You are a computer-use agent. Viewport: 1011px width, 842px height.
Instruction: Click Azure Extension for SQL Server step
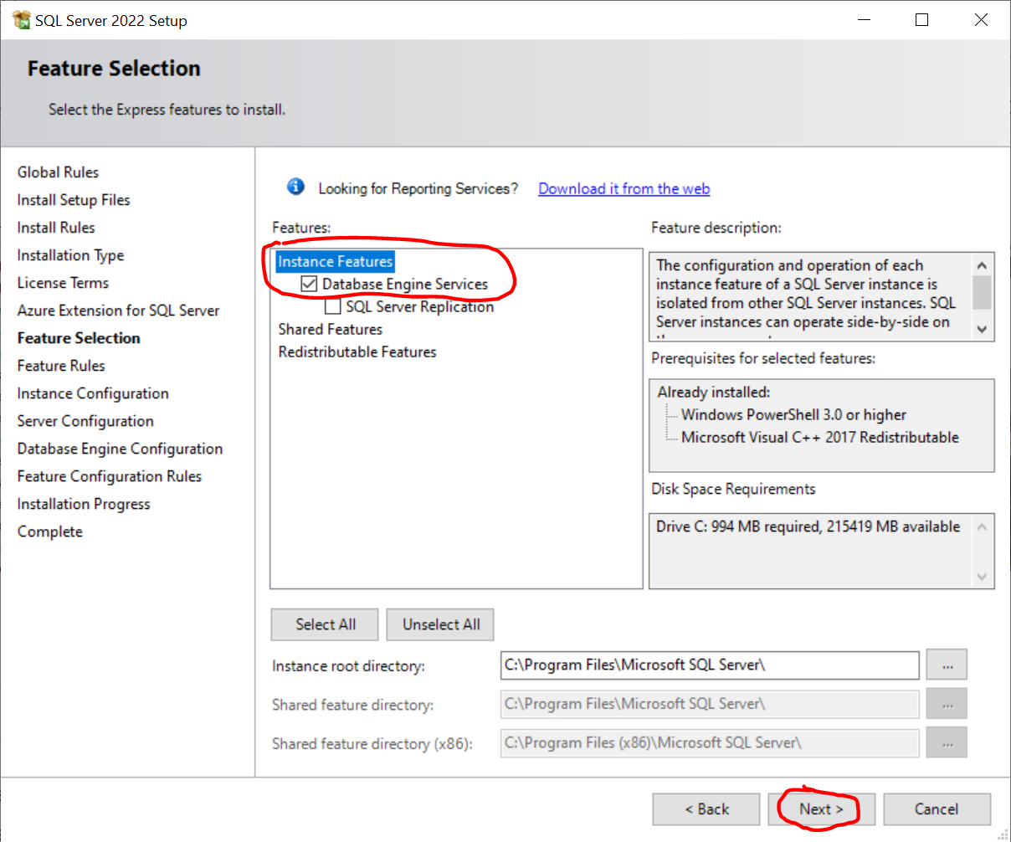tap(118, 311)
